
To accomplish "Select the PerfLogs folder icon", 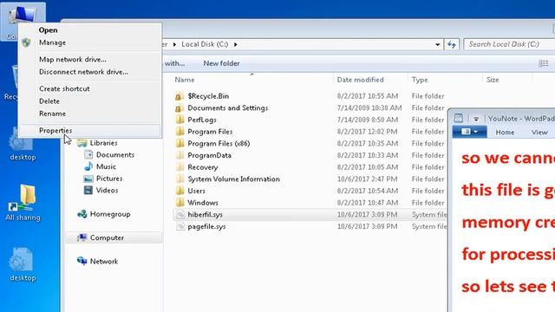I will (x=180, y=120).
